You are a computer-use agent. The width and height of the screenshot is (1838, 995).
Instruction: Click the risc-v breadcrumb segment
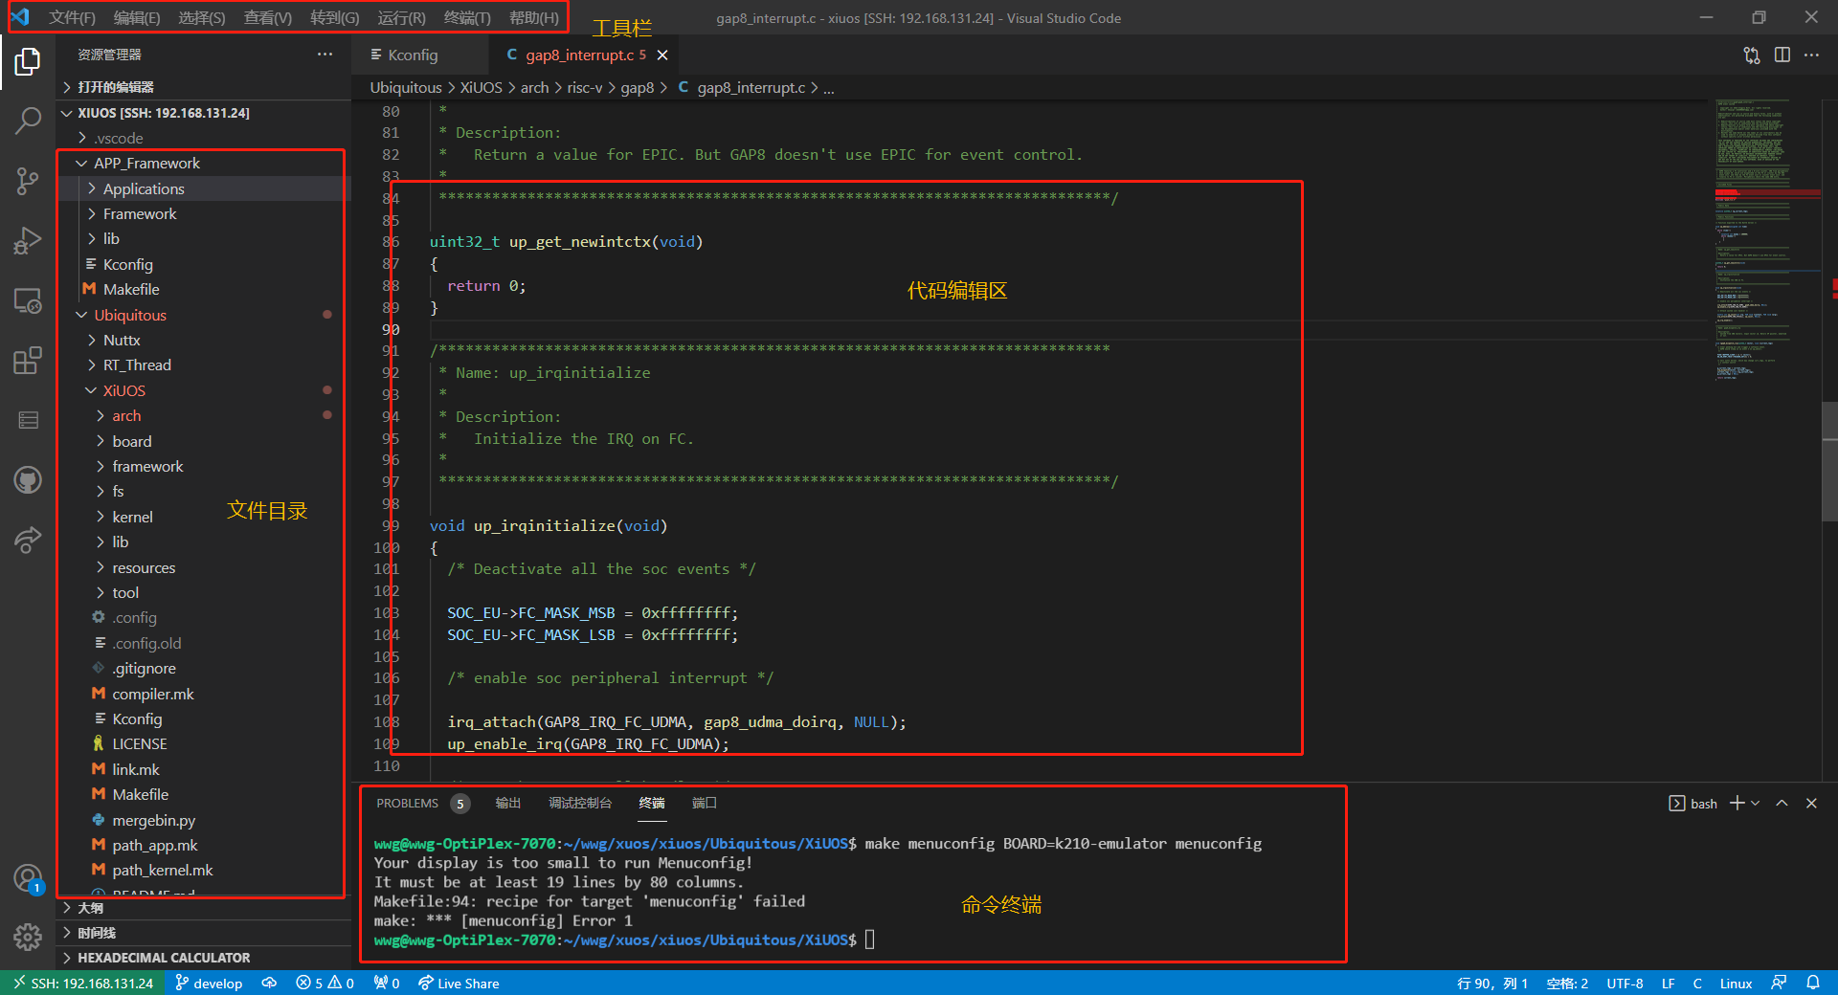(x=585, y=88)
